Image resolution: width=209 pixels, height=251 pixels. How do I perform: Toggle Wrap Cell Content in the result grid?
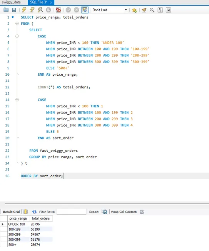(x=142, y=212)
